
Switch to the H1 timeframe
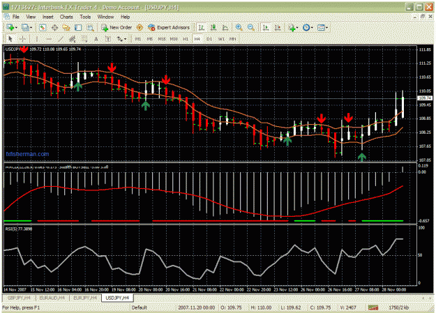[x=186, y=39]
